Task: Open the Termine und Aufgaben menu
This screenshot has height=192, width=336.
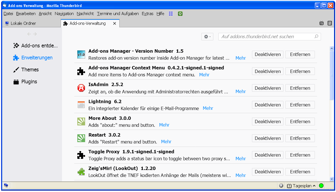Action: tap(118, 14)
